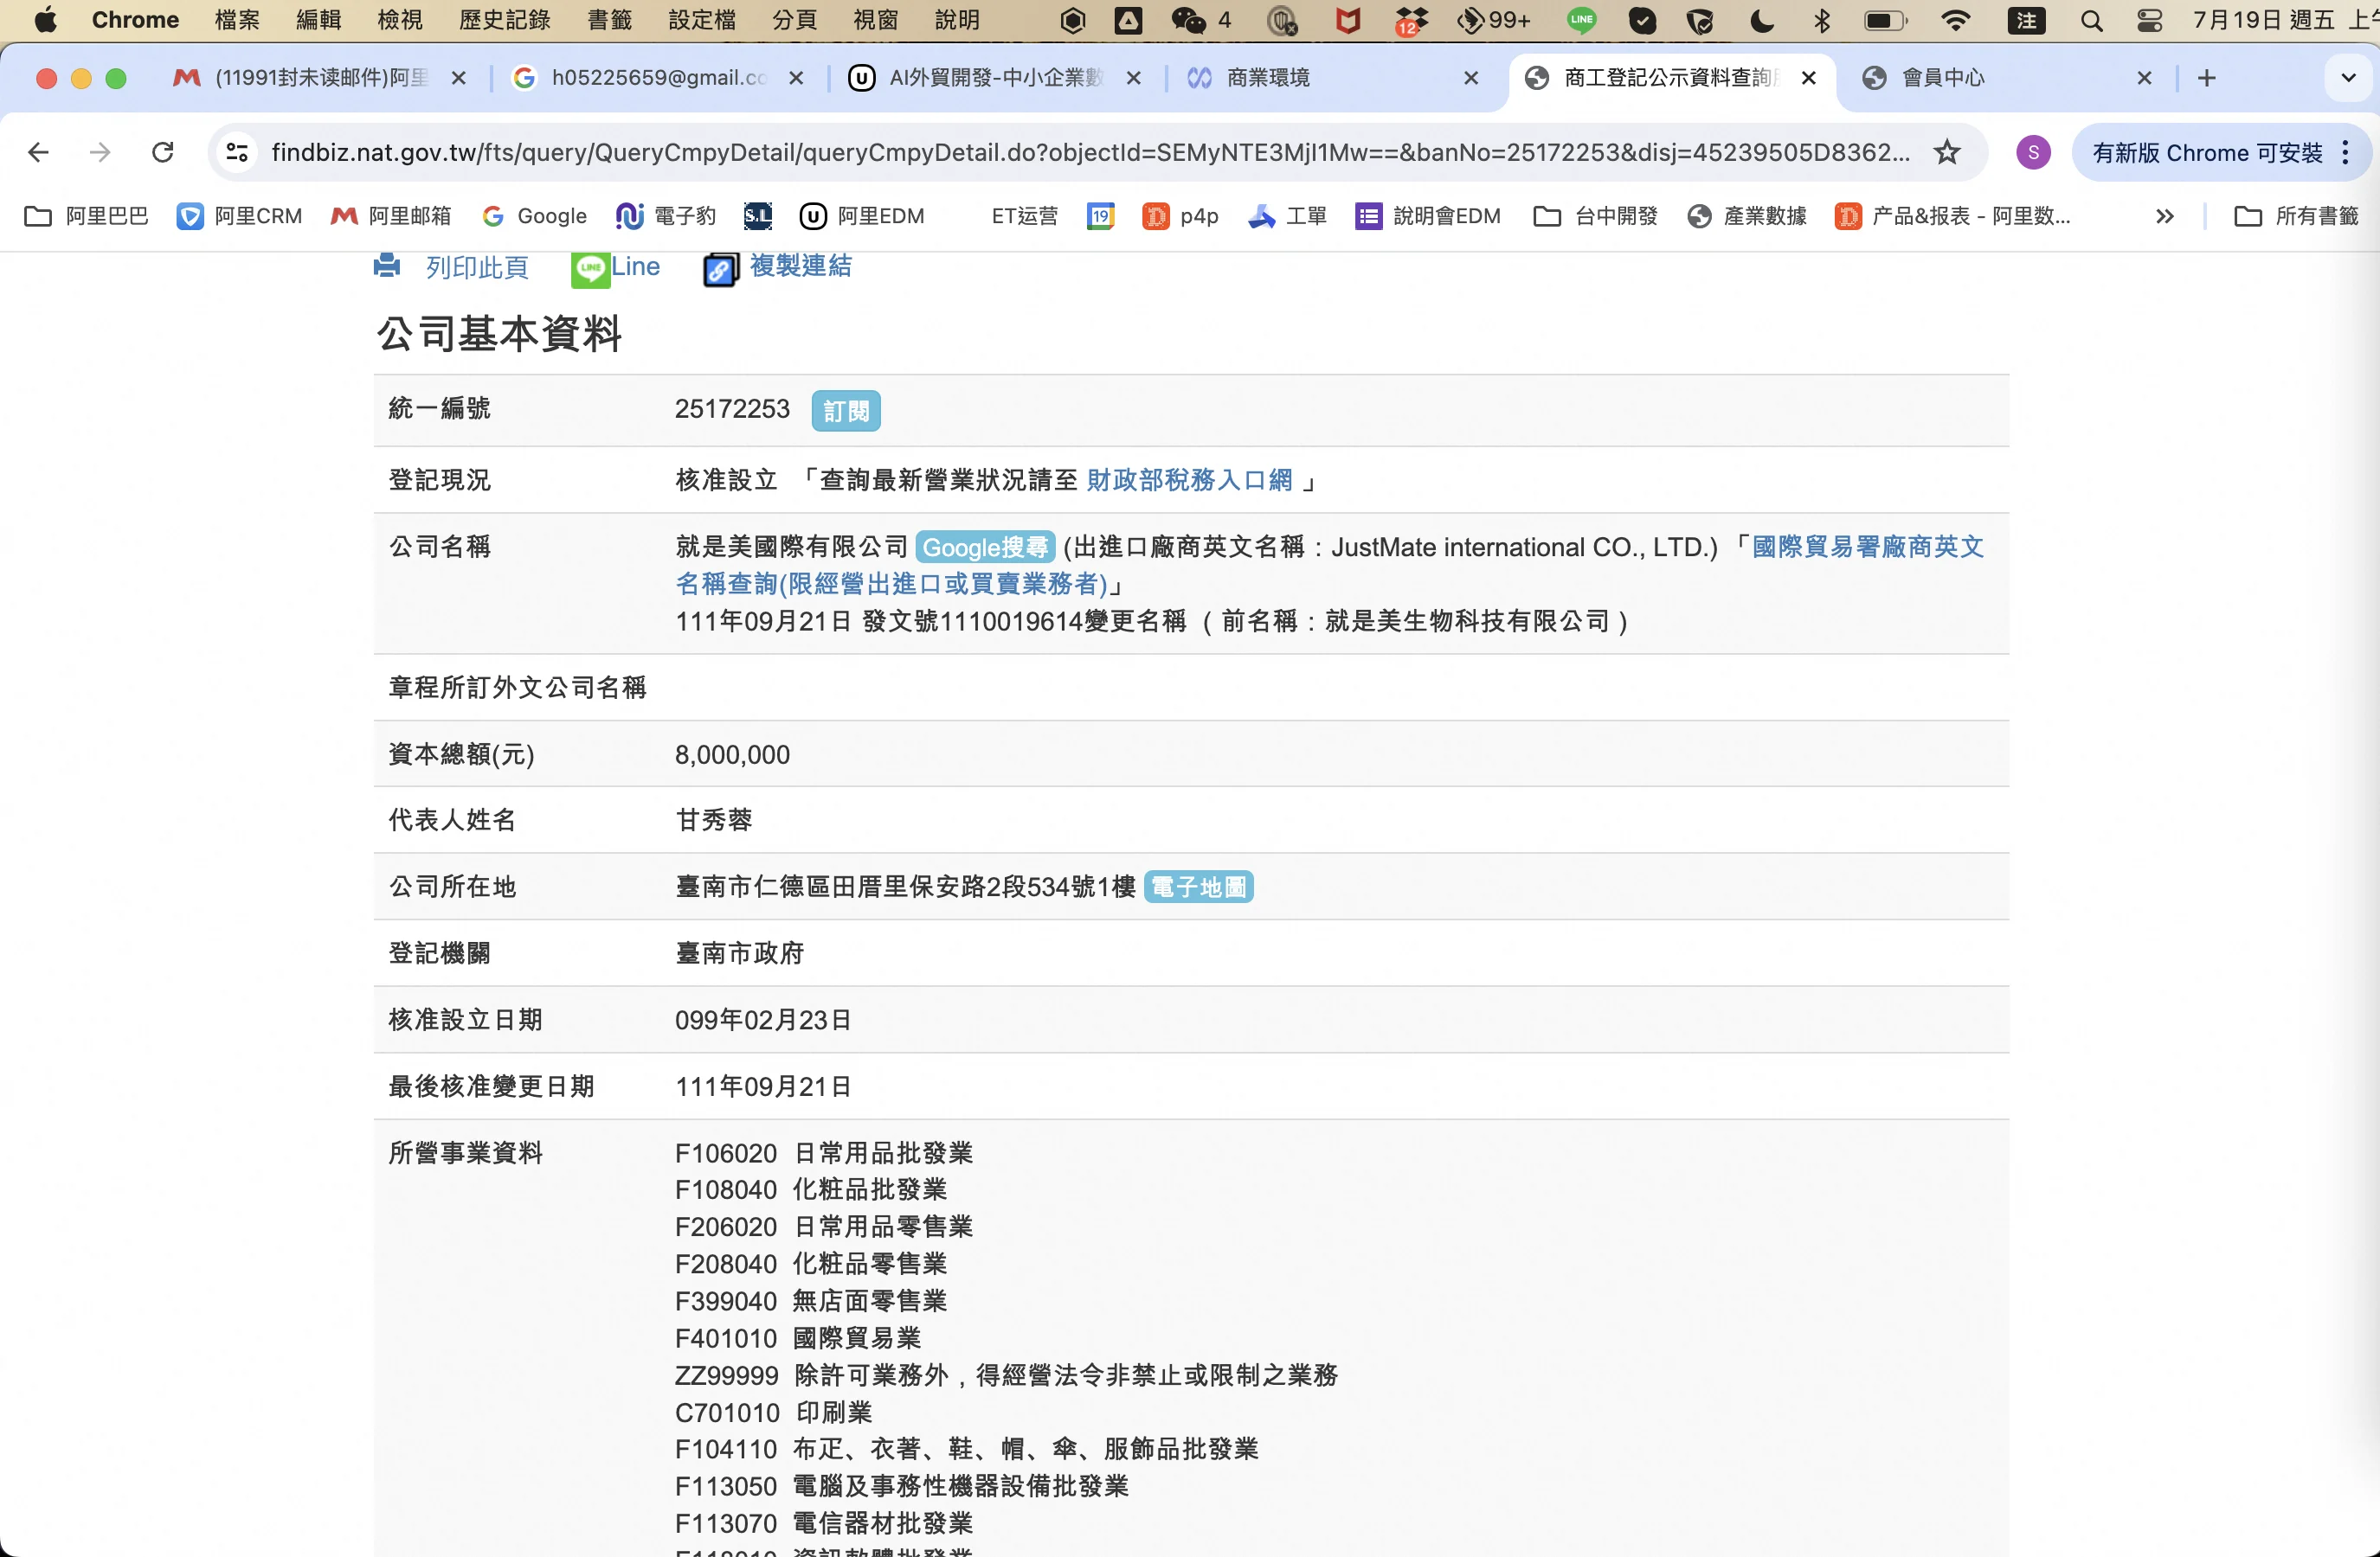Open the site information icon in address bar
Image resolution: width=2380 pixels, height=1557 pixels.
[x=238, y=153]
